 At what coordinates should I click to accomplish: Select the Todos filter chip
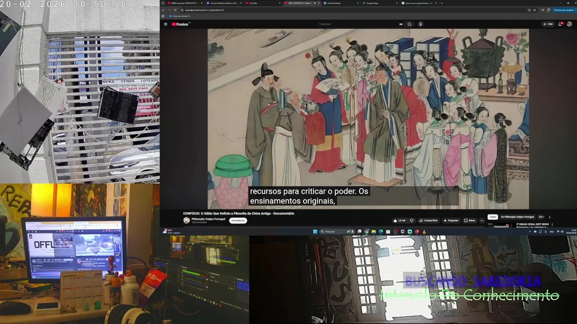pos(493,217)
